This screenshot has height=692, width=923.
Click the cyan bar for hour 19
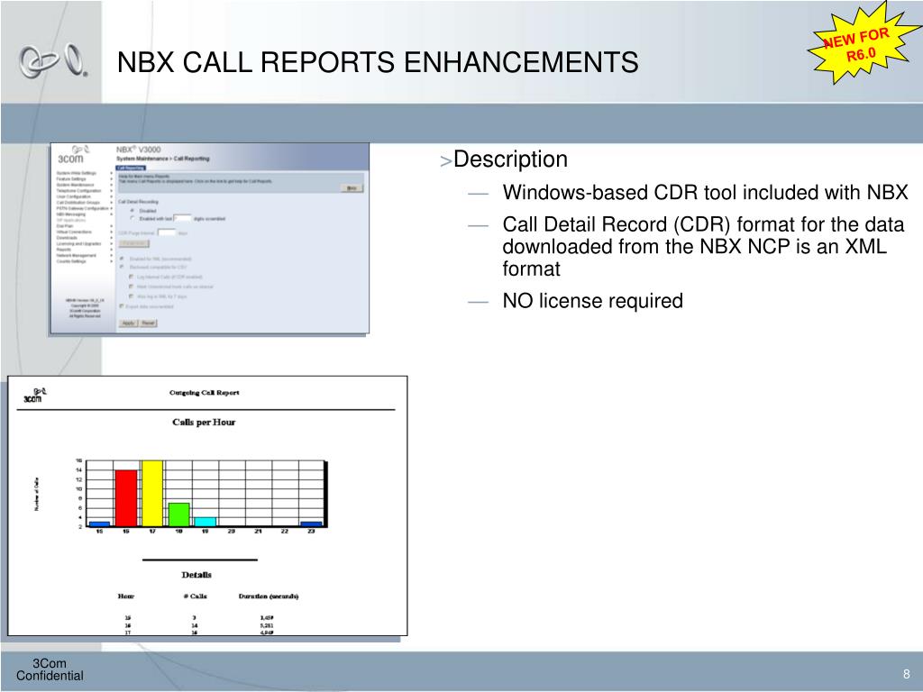(x=205, y=522)
